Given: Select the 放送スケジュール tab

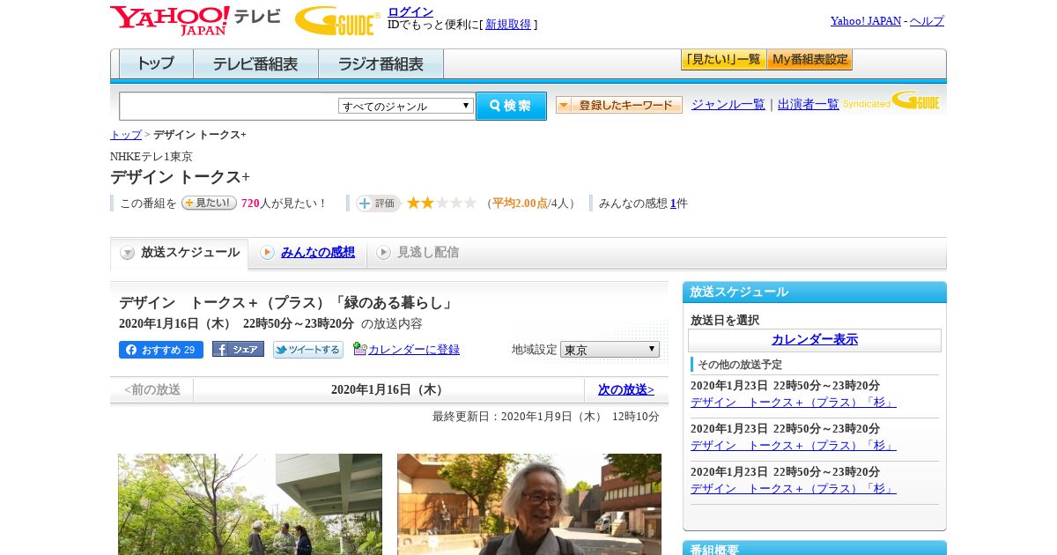Looking at the screenshot, I should coord(180,253).
